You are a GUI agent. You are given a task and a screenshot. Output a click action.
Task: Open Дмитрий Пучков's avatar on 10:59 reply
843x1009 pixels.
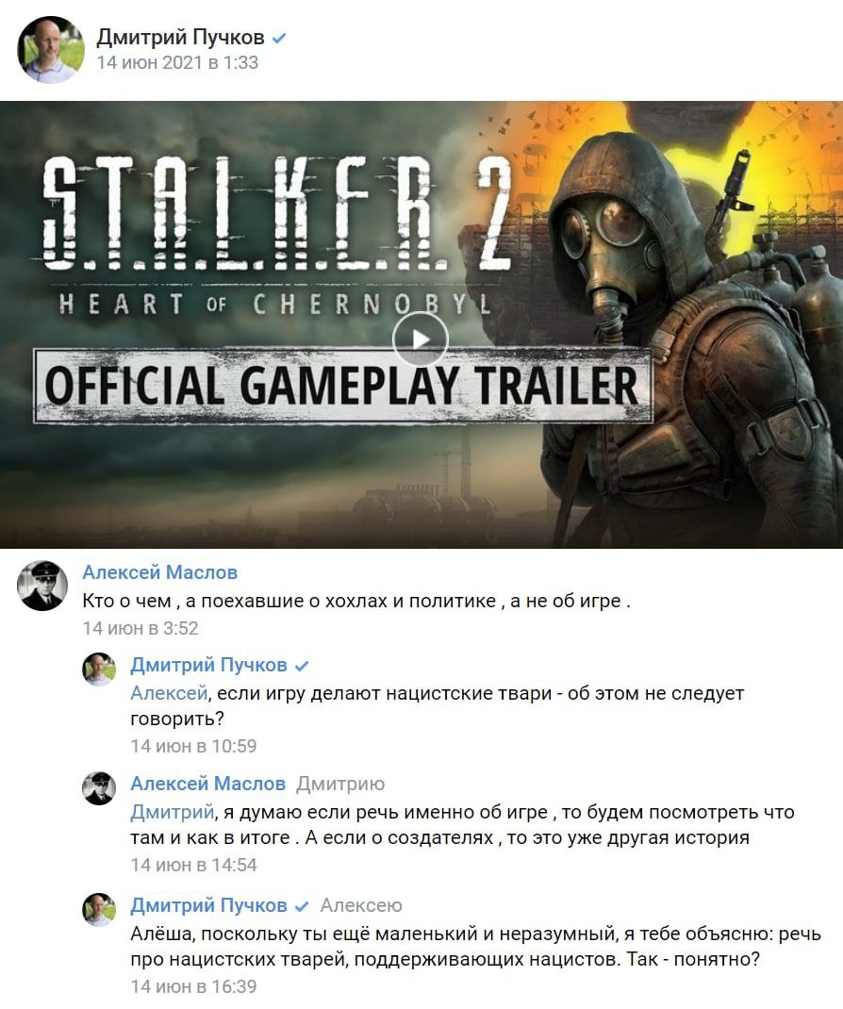99,670
